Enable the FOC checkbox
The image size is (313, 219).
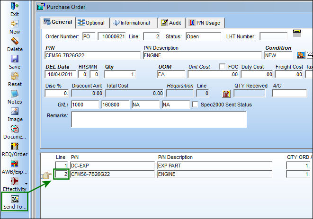click(222, 66)
